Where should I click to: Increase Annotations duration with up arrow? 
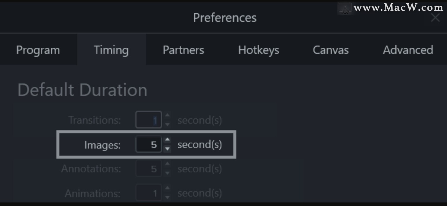[x=167, y=164]
